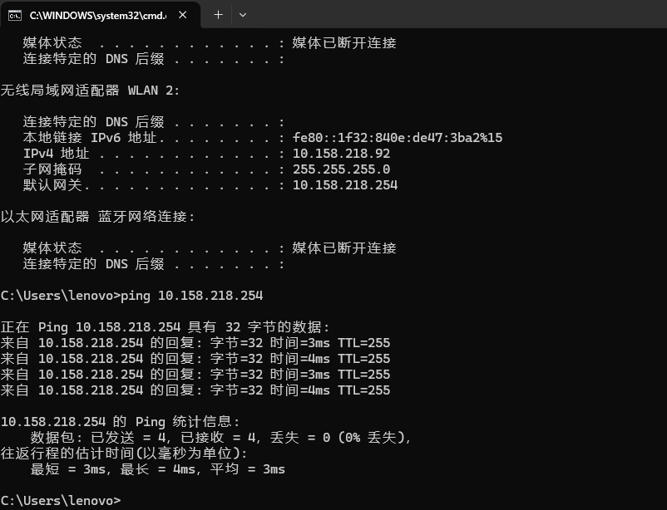Expand the new tab profile dropdown

pyautogui.click(x=243, y=14)
